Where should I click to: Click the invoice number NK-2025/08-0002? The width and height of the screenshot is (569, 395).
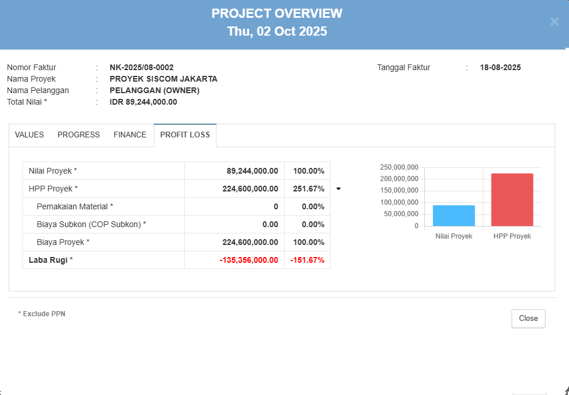coord(141,67)
